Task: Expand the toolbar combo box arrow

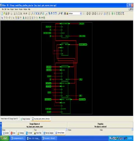Action: [81, 14]
